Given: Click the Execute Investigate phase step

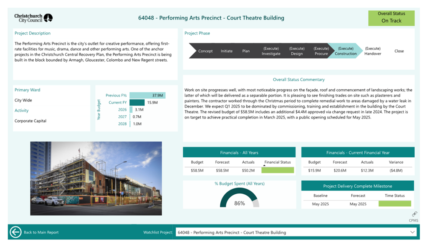Looking at the screenshot, I should coord(271,51).
